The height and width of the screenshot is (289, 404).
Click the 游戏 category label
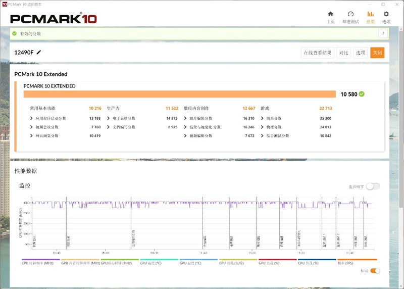click(265, 108)
